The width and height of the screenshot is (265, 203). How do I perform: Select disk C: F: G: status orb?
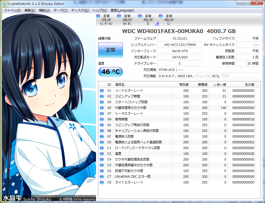pyautogui.click(x=98, y=16)
